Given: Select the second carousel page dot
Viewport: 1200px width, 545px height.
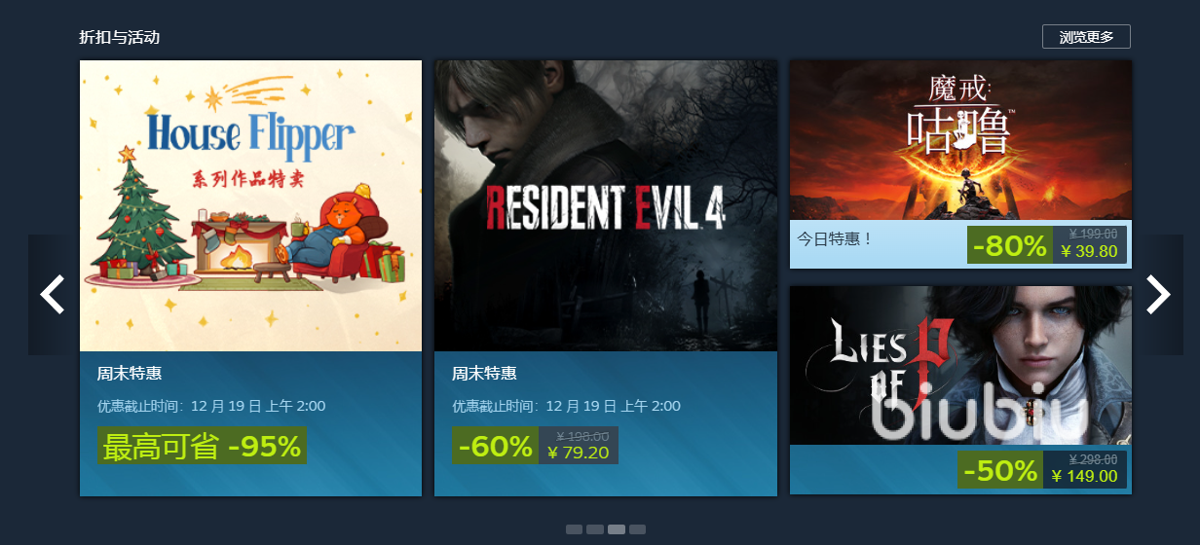Looking at the screenshot, I should click(595, 529).
